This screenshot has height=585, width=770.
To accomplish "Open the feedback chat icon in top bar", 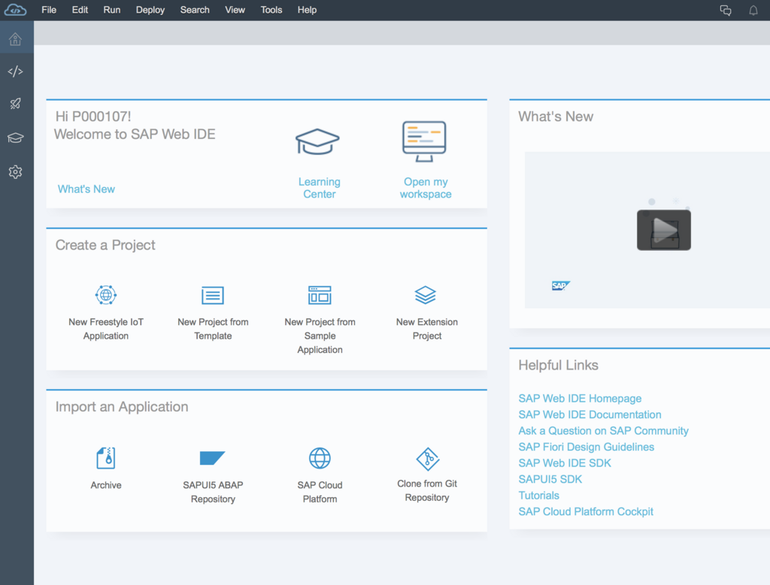I will 726,11.
